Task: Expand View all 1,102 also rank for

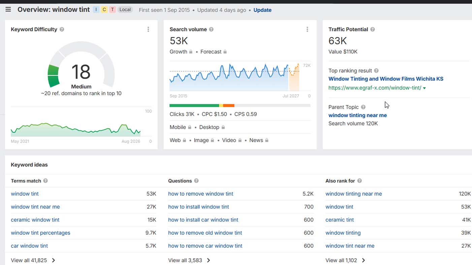Action: point(345,260)
